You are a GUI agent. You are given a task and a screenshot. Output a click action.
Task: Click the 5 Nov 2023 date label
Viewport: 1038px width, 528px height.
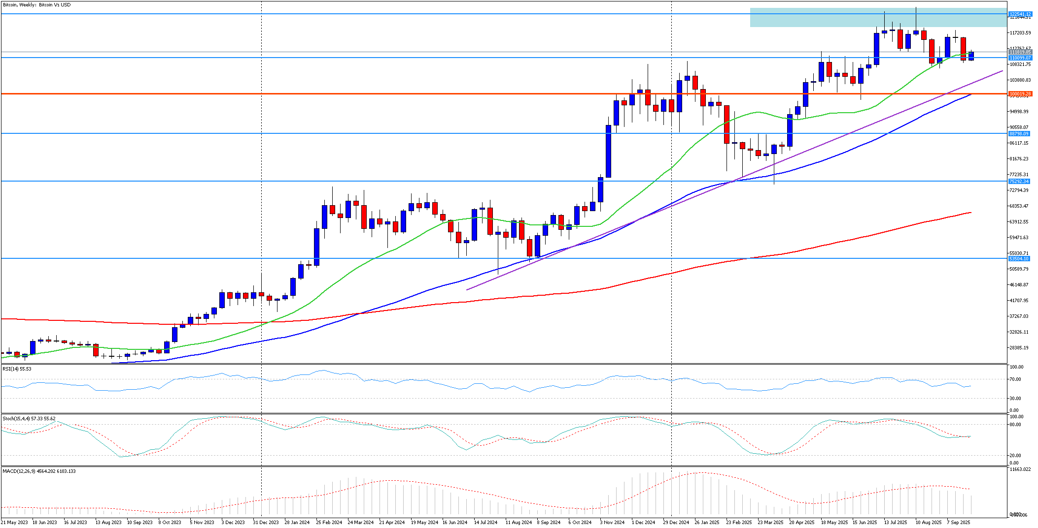pyautogui.click(x=202, y=523)
